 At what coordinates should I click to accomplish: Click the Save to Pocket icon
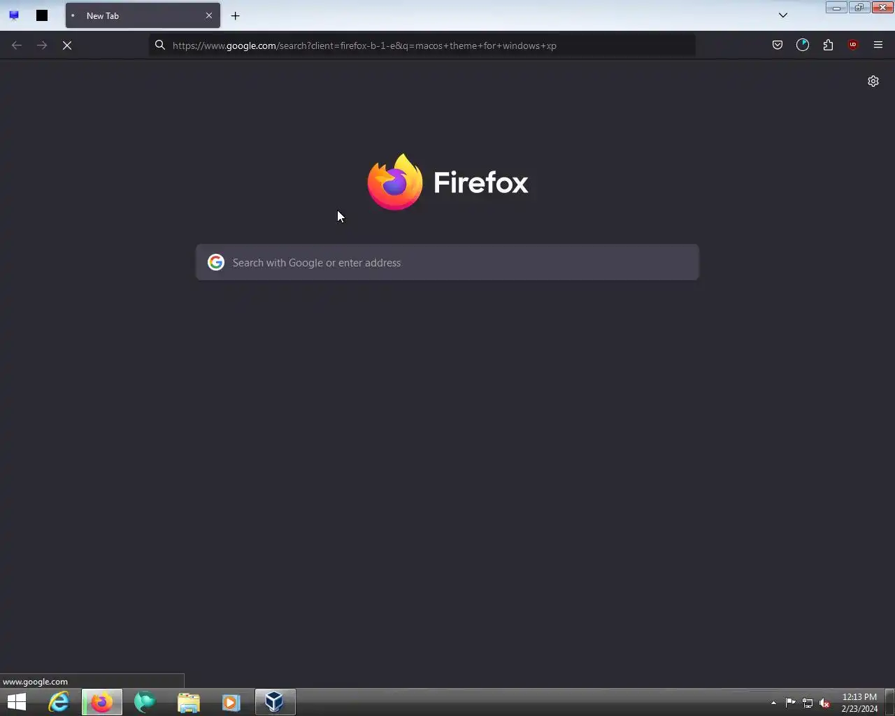778,45
